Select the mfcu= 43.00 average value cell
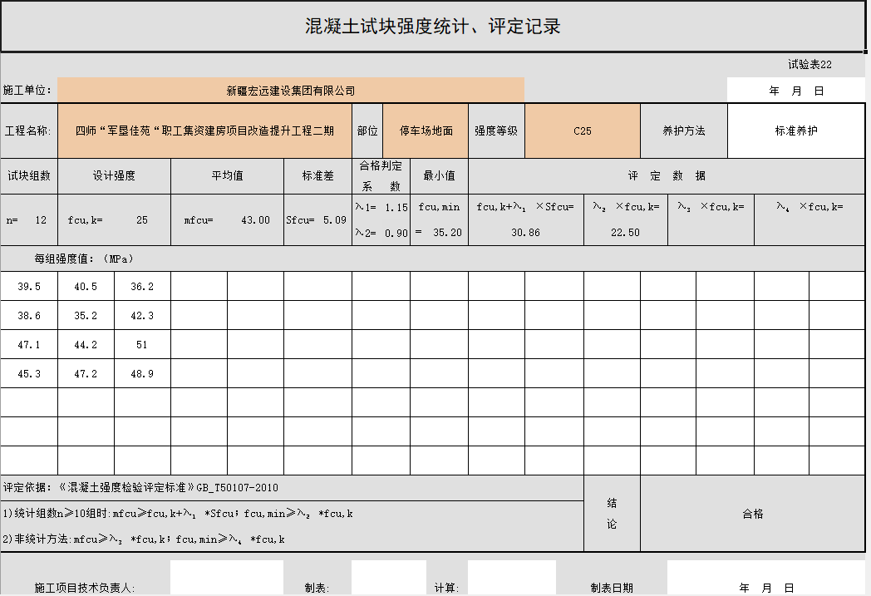The image size is (871, 596). click(227, 220)
